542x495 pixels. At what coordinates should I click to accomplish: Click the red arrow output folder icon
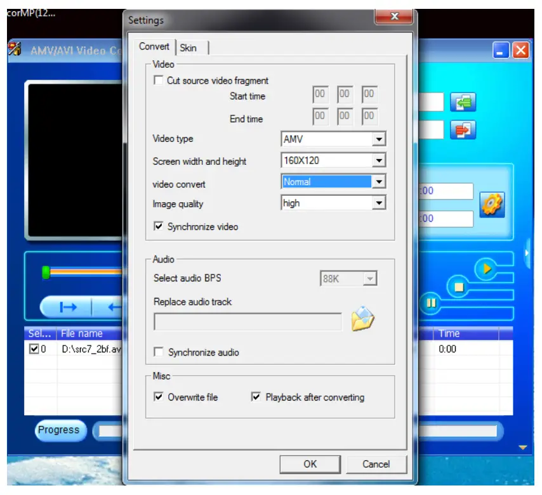463,130
